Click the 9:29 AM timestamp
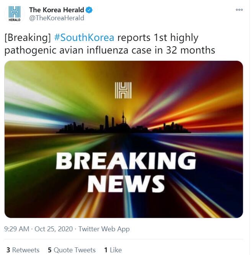The height and width of the screenshot is (255, 251). (16, 229)
